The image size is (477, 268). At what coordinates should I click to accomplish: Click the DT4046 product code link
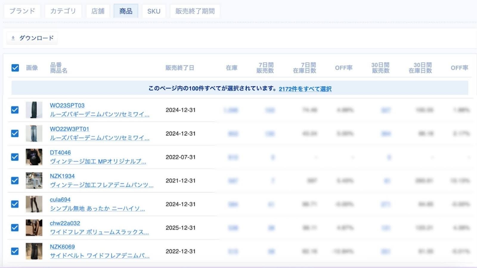tap(60, 152)
